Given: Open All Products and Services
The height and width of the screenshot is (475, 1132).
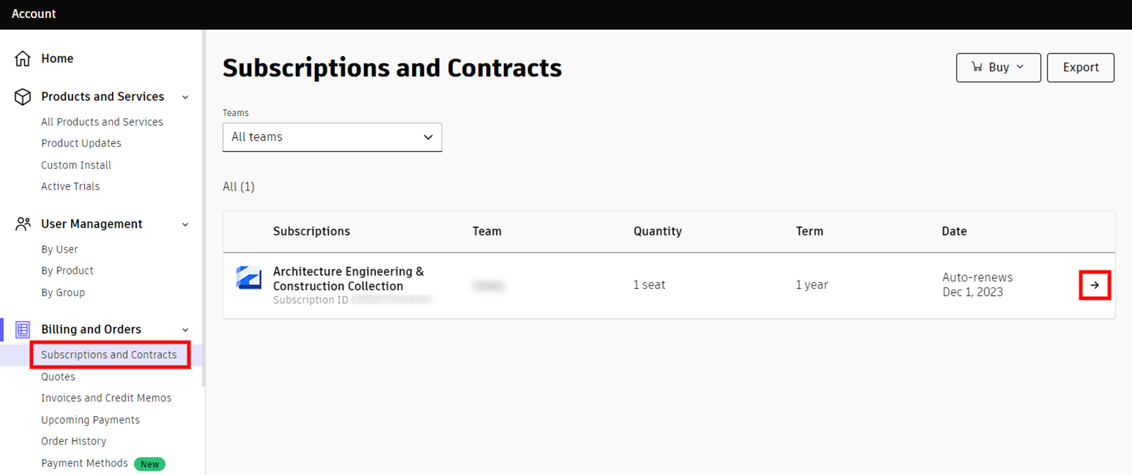Looking at the screenshot, I should tap(102, 122).
